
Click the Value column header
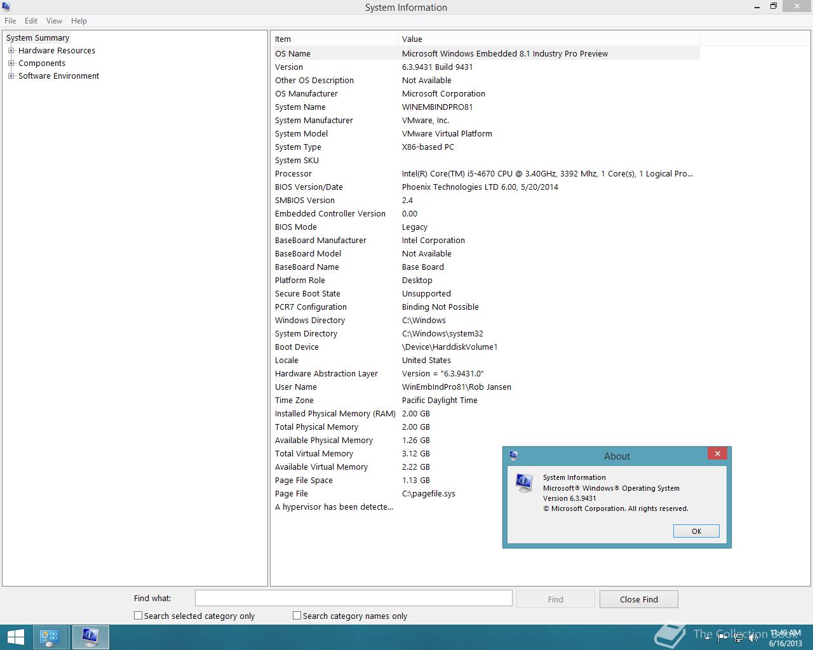(549, 39)
